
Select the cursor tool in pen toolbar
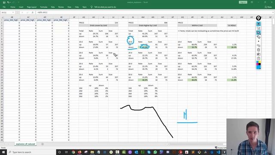[259, 28]
